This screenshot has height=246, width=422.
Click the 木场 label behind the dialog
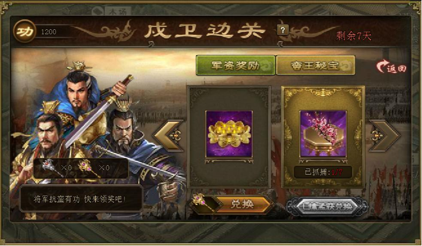point(117,11)
